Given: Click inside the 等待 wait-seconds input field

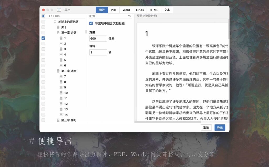Looking at the screenshot, I should tap(98, 52).
